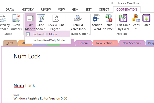Start the Slide Show icon
This screenshot has height=103, width=154.
pyautogui.click(x=41, y=18)
